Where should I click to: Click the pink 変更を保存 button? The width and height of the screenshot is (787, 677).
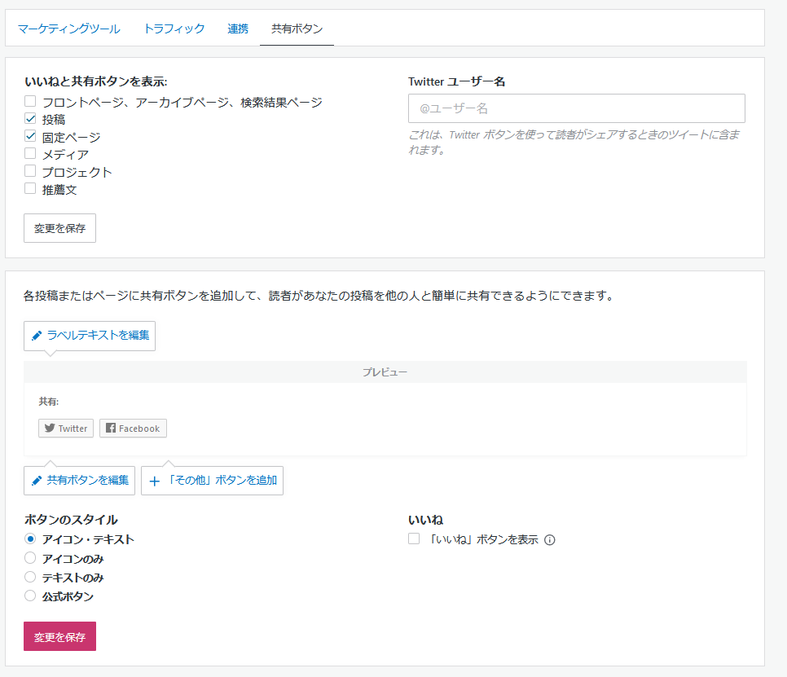tap(59, 636)
